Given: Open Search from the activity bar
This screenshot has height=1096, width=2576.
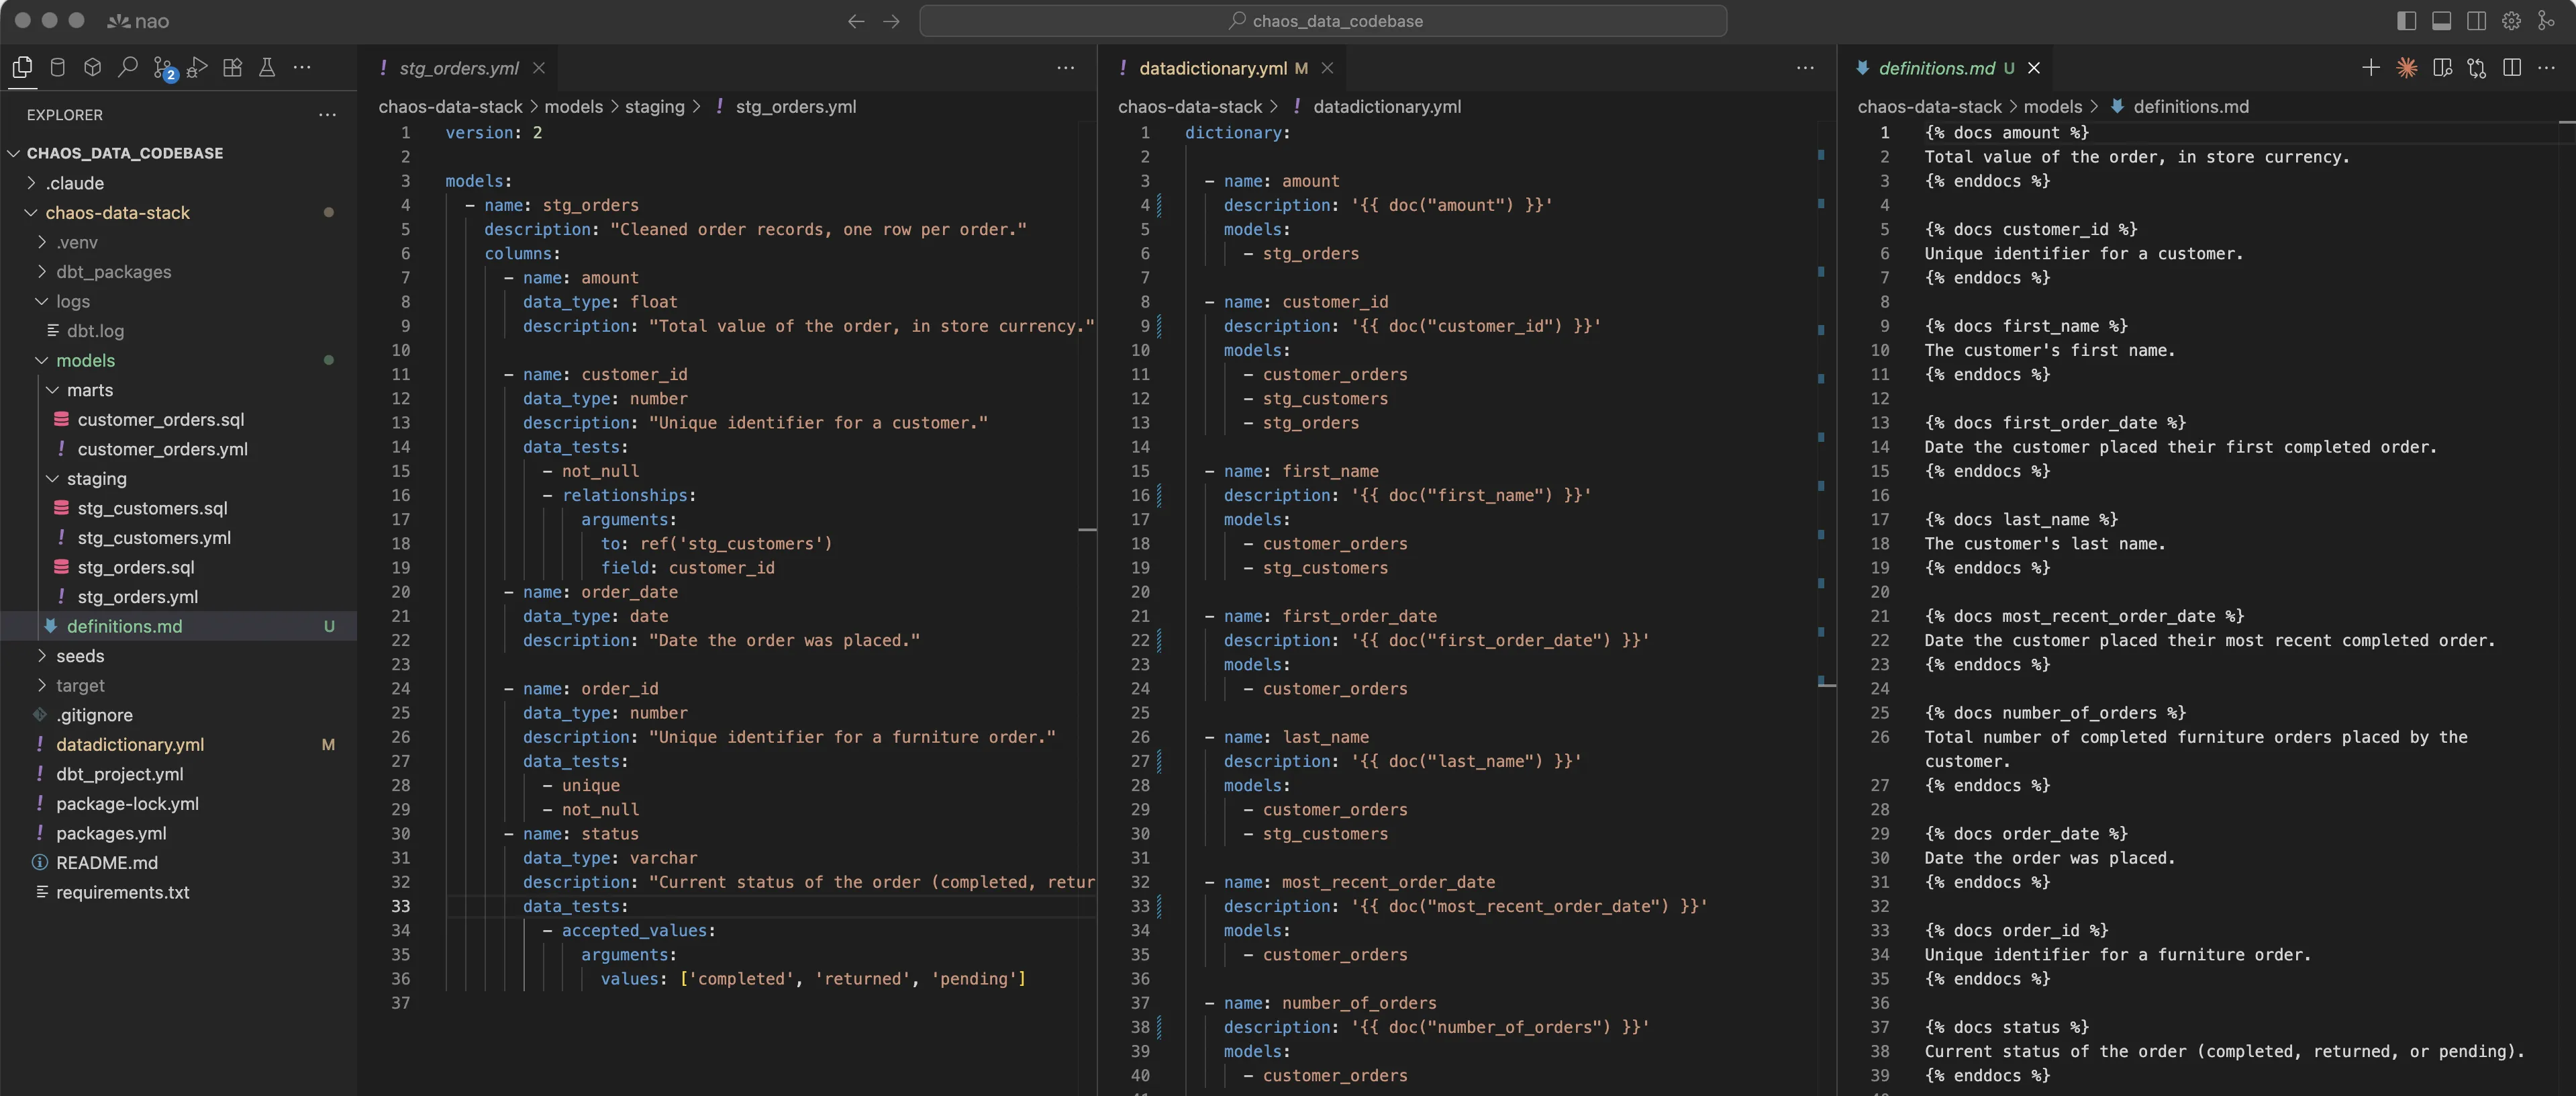Looking at the screenshot, I should pos(127,67).
